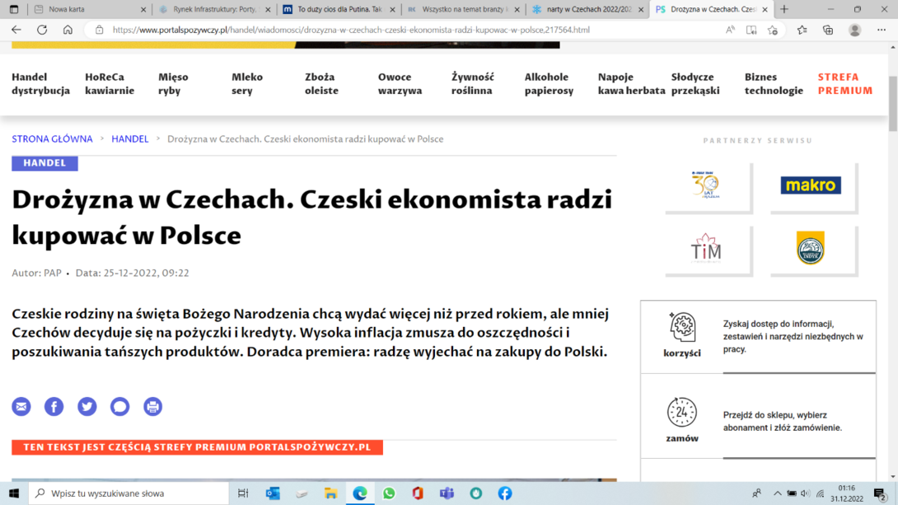Open the Handel dystrybucja menu
The height and width of the screenshot is (505, 898).
tap(40, 83)
